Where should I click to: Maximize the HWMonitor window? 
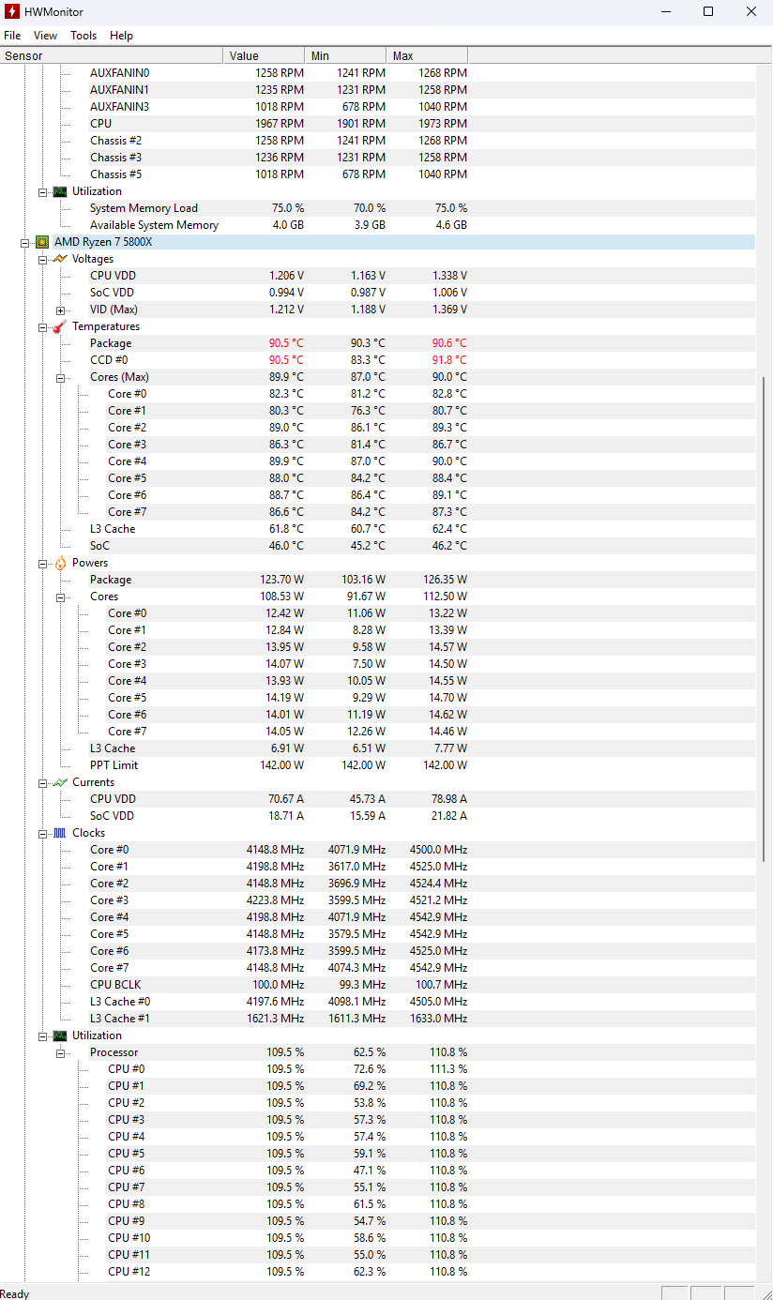point(708,11)
